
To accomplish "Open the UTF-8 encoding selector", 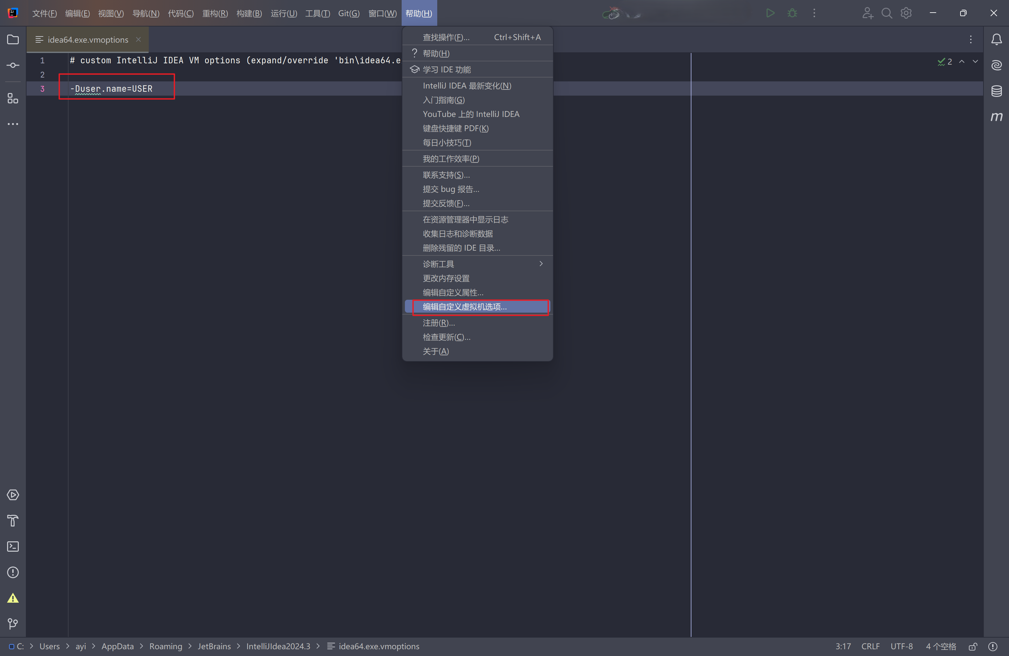I will pyautogui.click(x=901, y=646).
